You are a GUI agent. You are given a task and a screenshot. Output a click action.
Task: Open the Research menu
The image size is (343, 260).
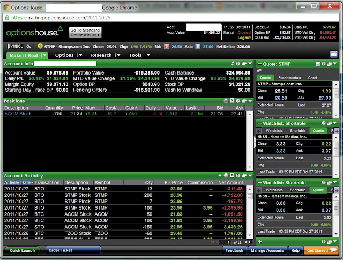point(101,55)
